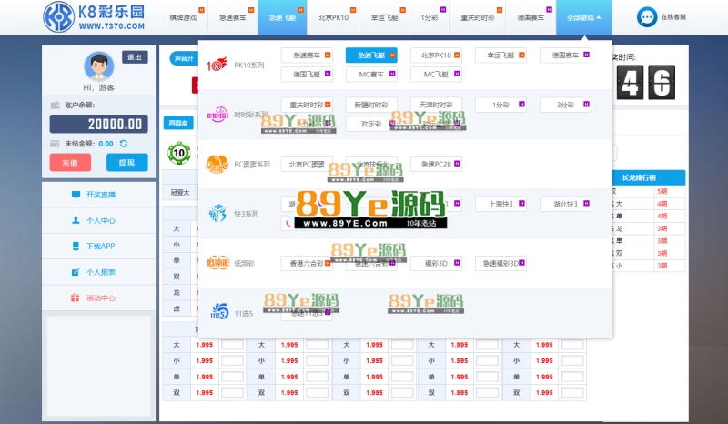
Task: Choose the 急速福彩3D game button
Action: [x=500, y=263]
